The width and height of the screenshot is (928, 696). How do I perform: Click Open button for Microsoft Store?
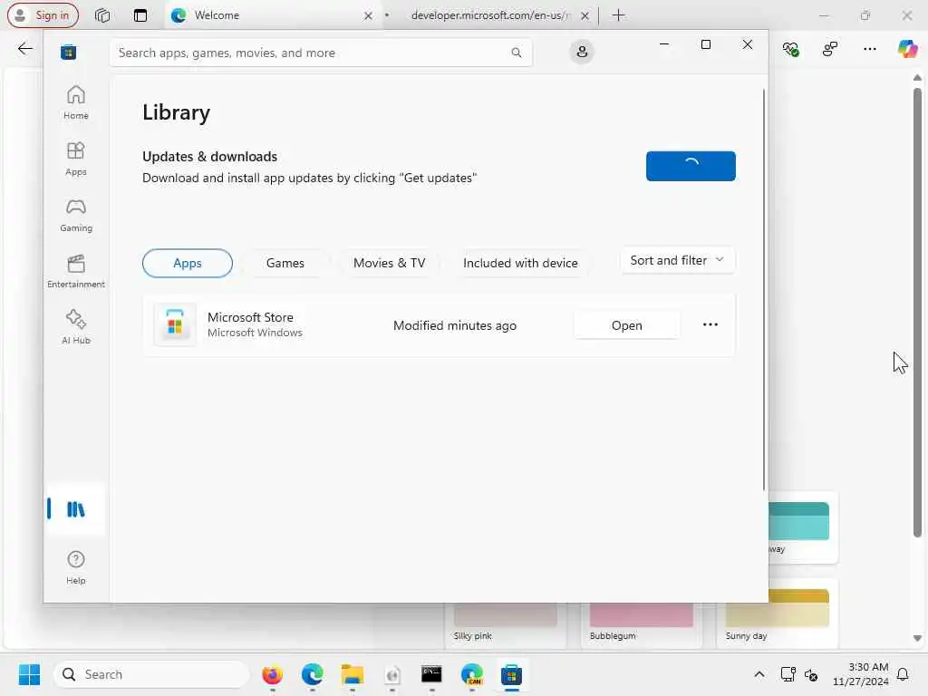pyautogui.click(x=627, y=325)
